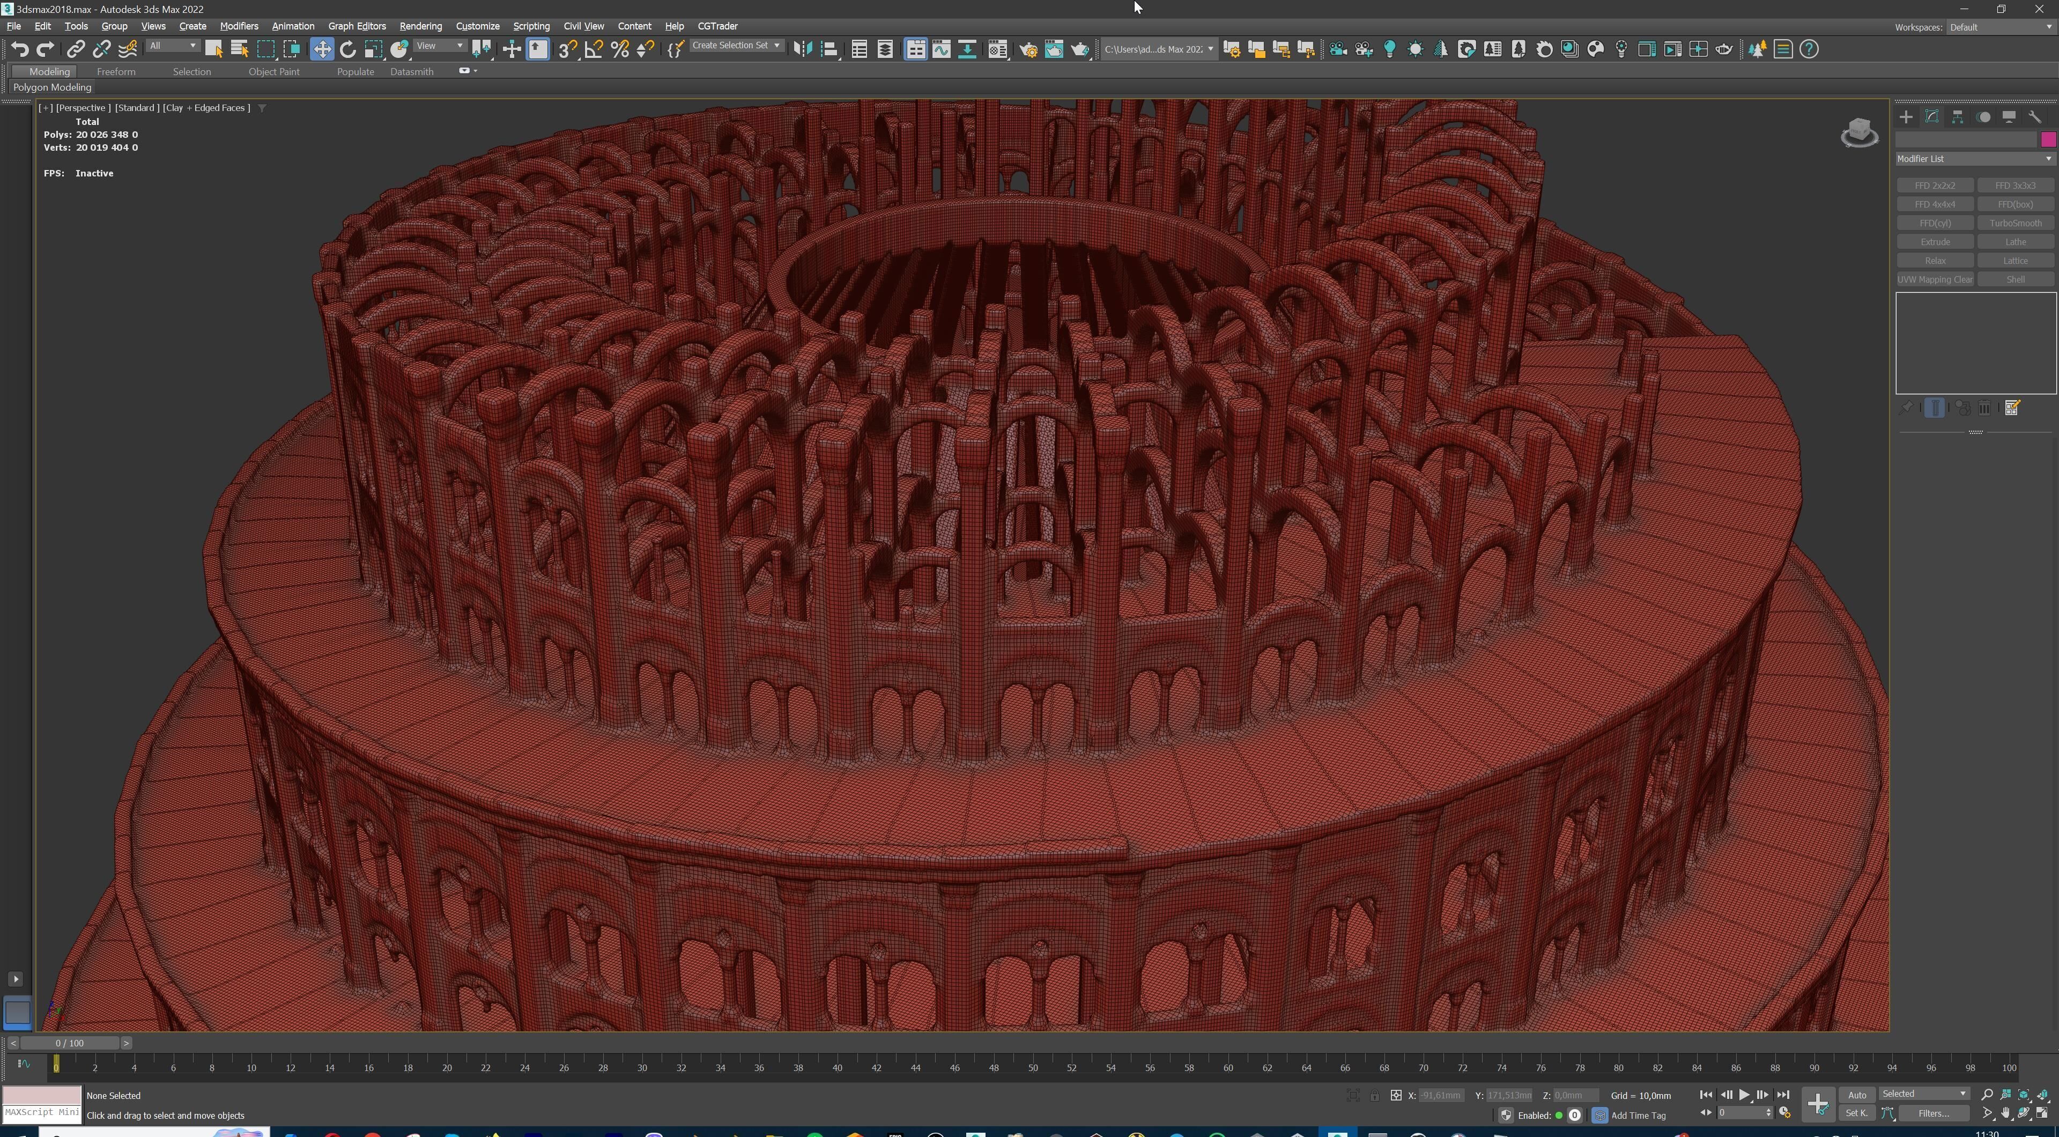
Task: Click the Set K. button
Action: [x=1857, y=1113]
